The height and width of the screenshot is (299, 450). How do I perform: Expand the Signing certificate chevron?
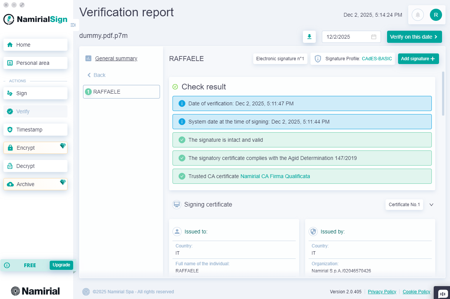[x=431, y=205]
